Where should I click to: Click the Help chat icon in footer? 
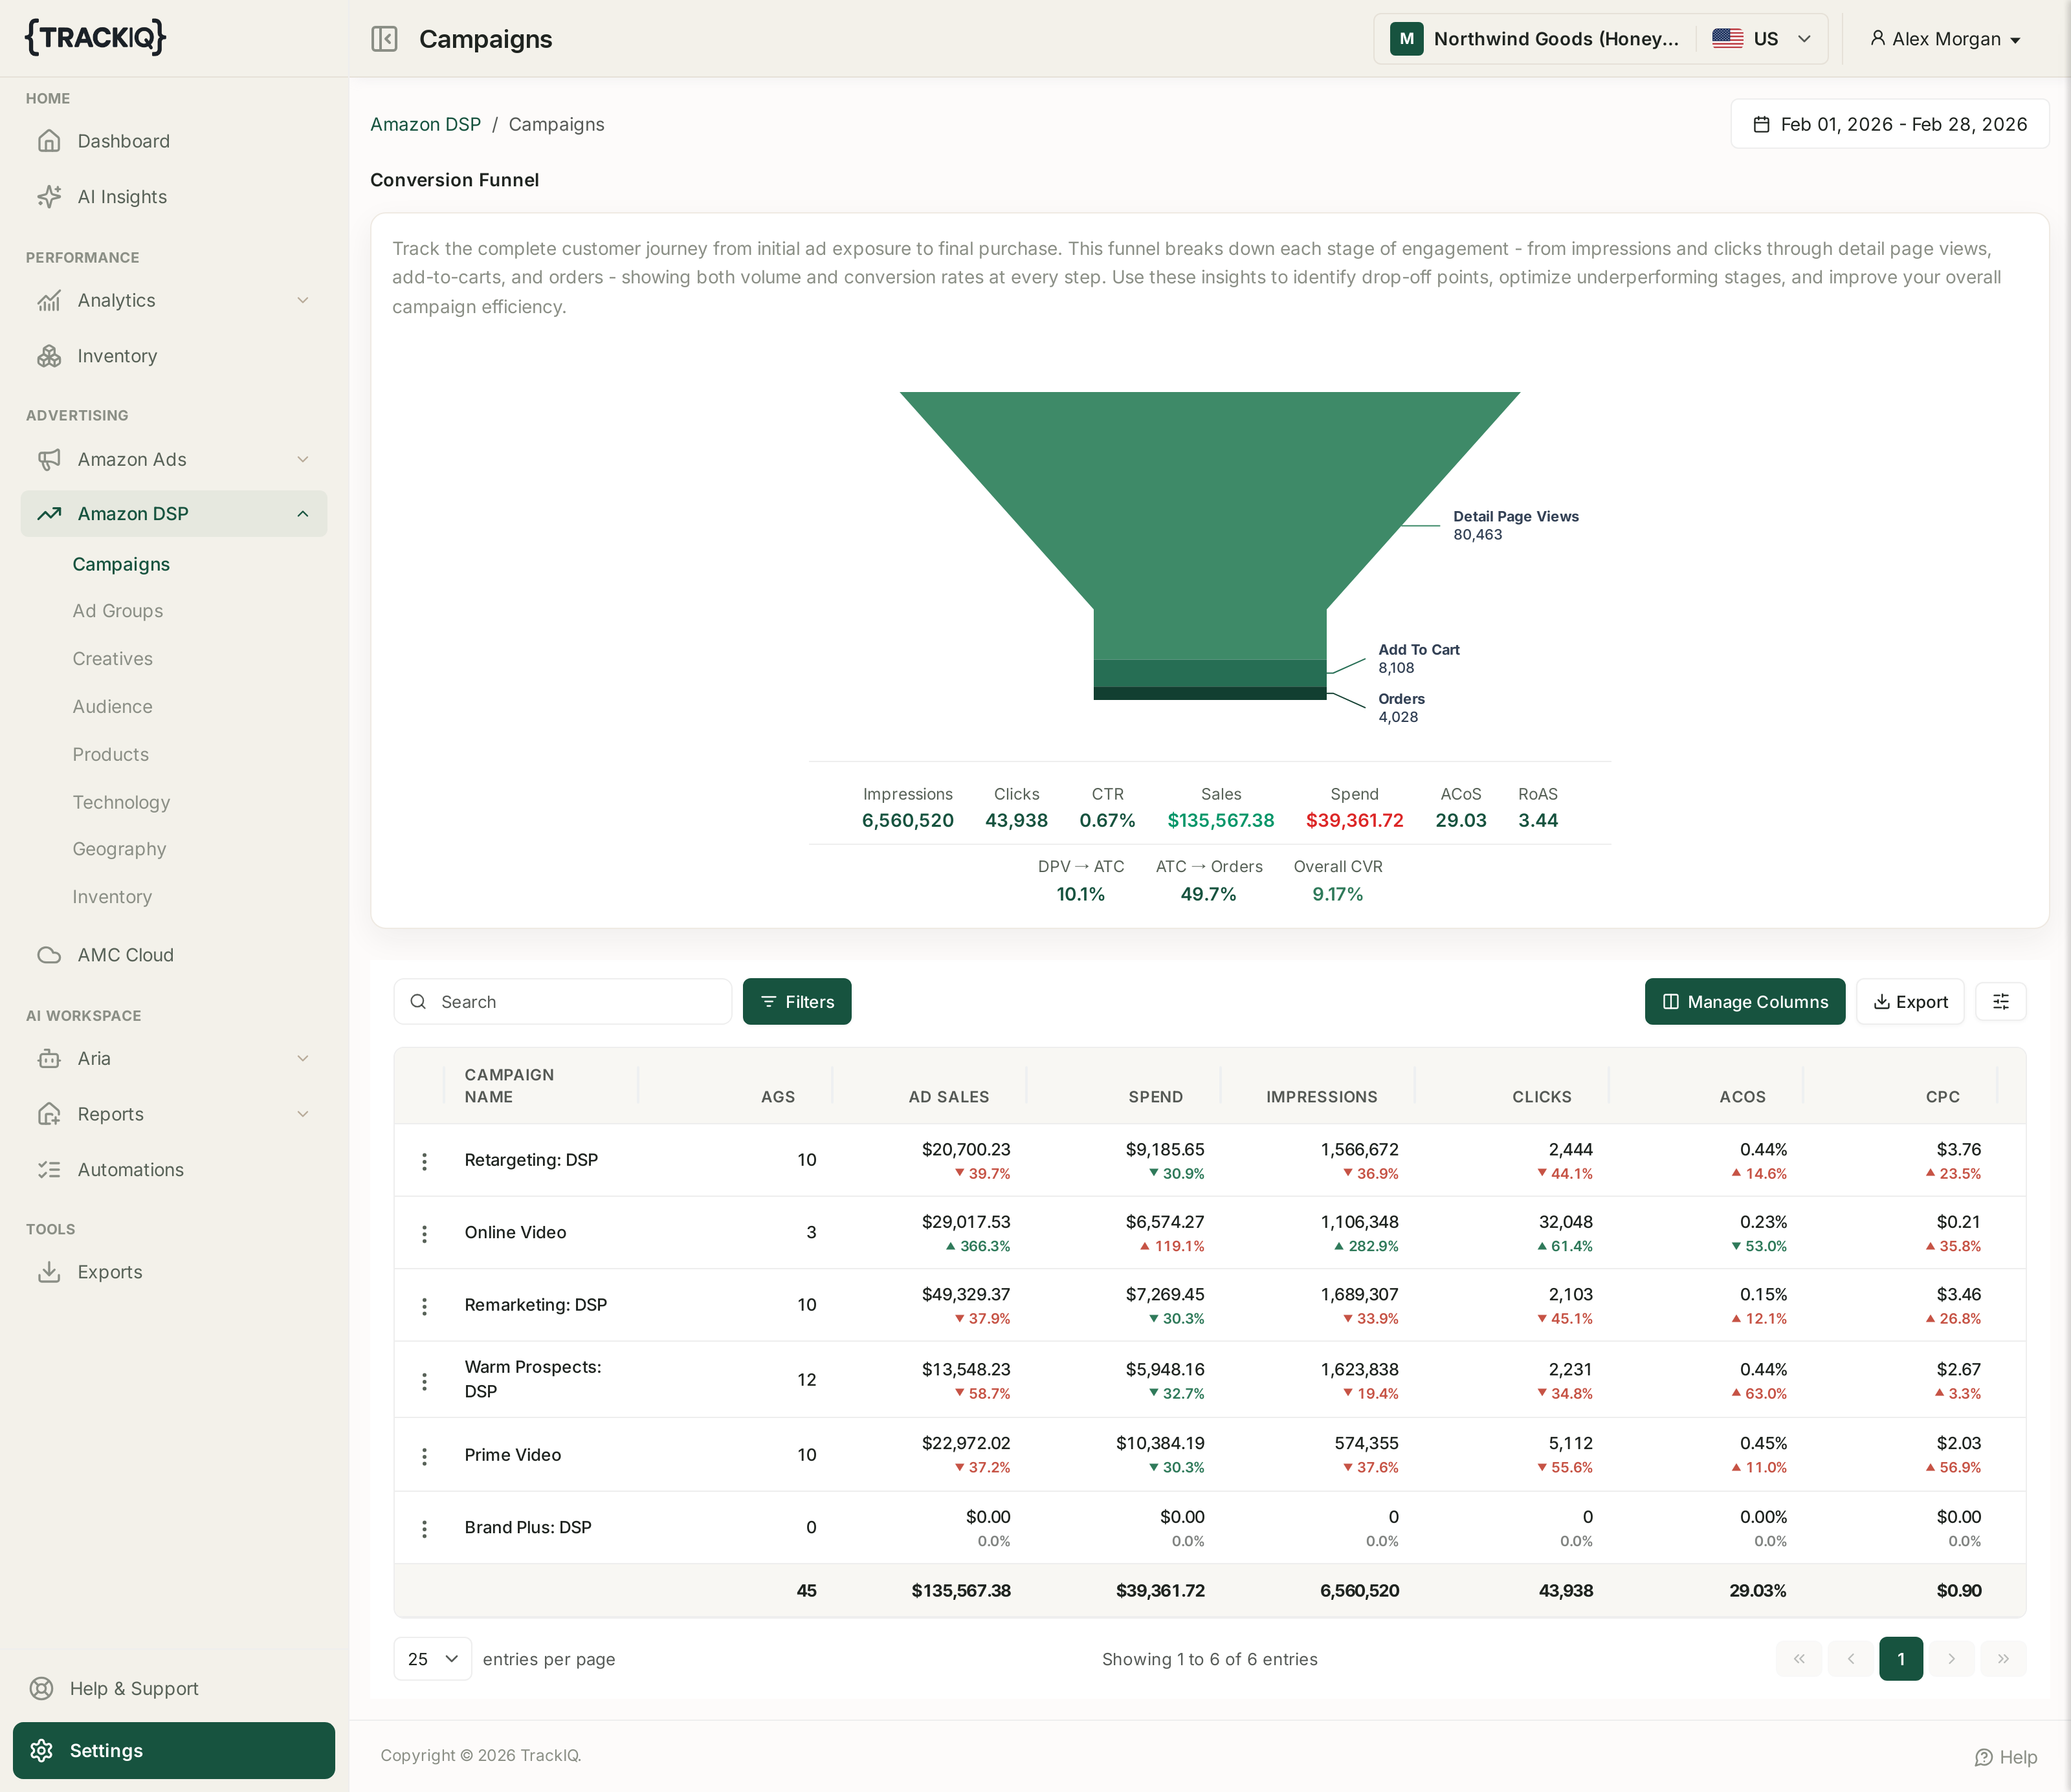pyautogui.click(x=1984, y=1757)
